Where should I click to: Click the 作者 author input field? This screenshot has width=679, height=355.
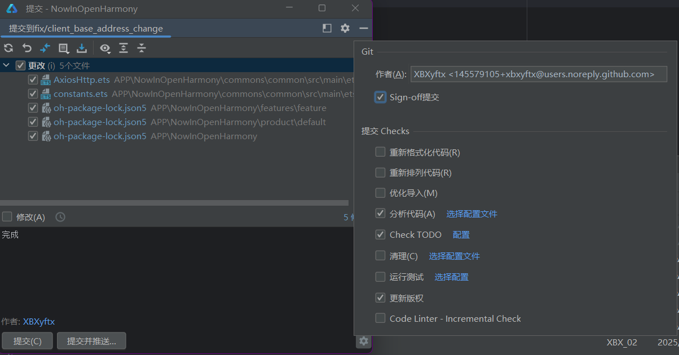(x=538, y=74)
